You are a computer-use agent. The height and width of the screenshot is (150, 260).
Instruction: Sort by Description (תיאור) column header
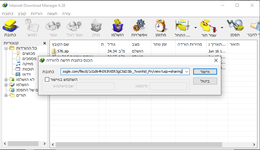click(242, 44)
